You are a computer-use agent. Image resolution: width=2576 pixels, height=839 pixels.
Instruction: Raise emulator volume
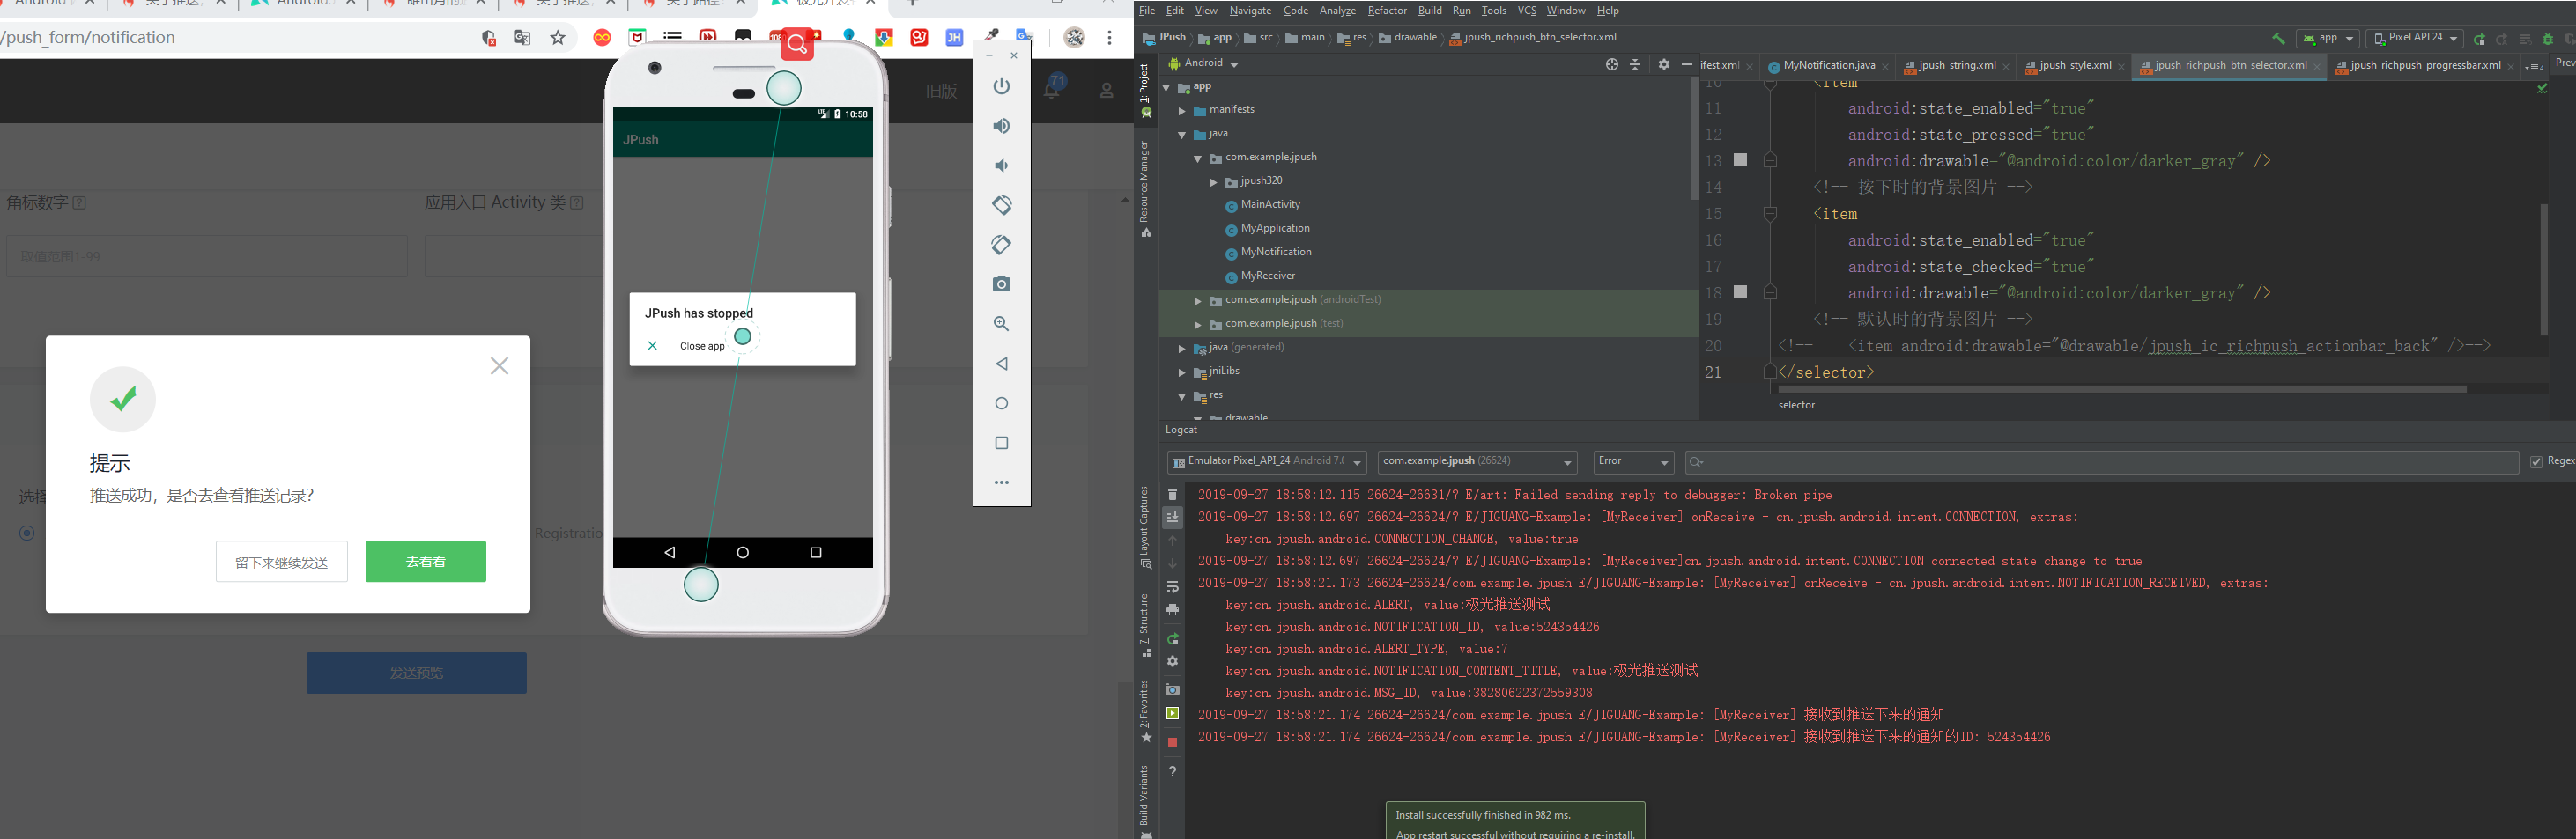point(1001,126)
